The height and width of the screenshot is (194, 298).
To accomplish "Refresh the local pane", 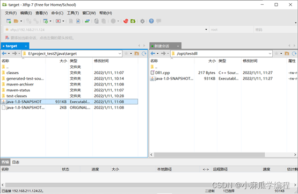I will (x=144, y=54).
